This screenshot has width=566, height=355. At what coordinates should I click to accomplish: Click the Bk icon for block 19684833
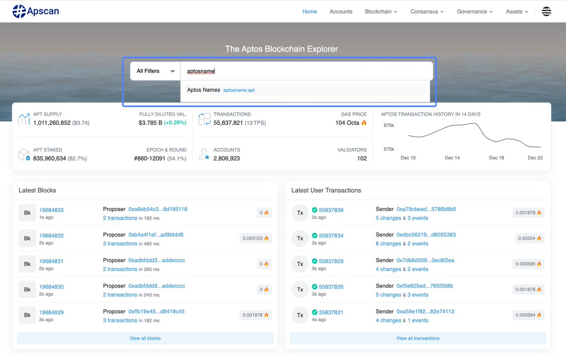pos(27,213)
